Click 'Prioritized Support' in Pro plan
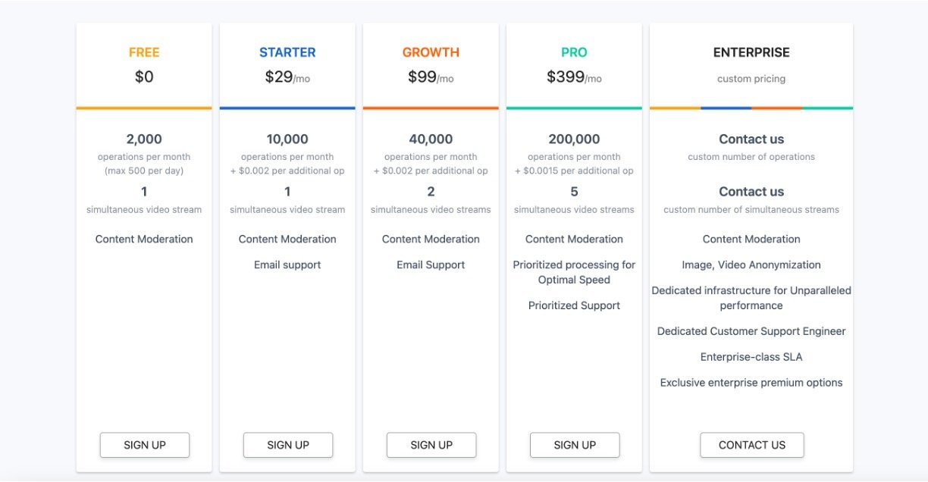The height and width of the screenshot is (482, 928). coord(574,305)
